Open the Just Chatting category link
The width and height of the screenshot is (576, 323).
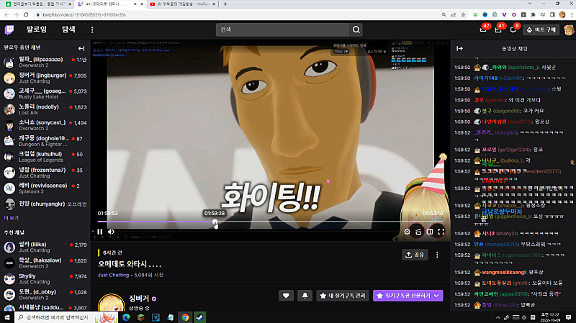(113, 275)
